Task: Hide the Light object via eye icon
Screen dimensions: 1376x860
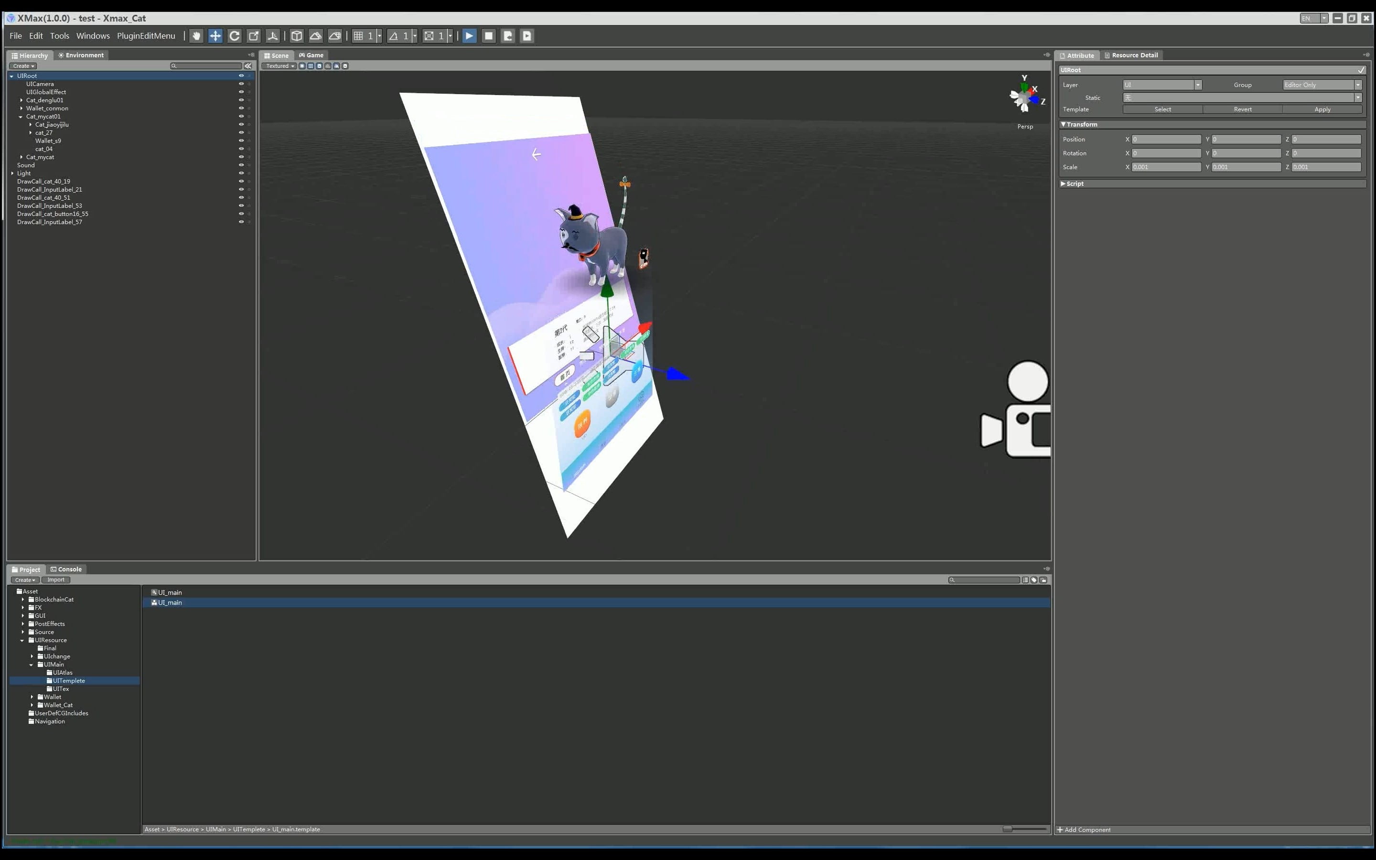Action: tap(241, 173)
